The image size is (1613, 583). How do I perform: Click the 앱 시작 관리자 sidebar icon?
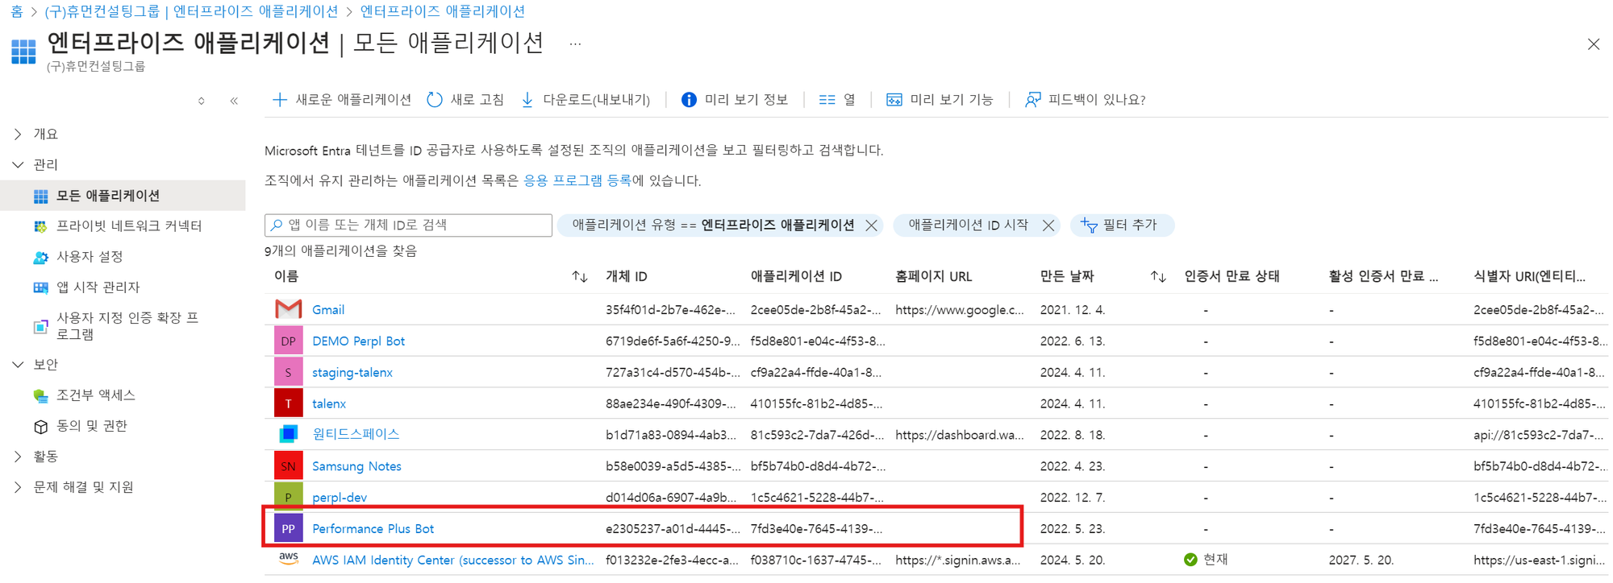pyautogui.click(x=40, y=287)
